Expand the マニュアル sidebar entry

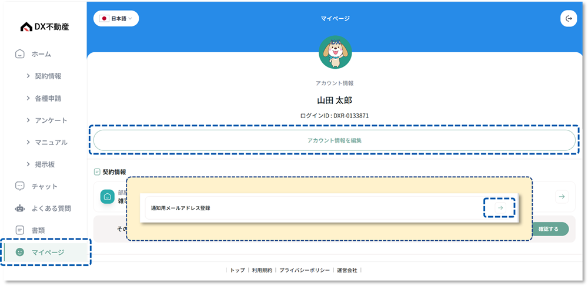pyautogui.click(x=47, y=142)
